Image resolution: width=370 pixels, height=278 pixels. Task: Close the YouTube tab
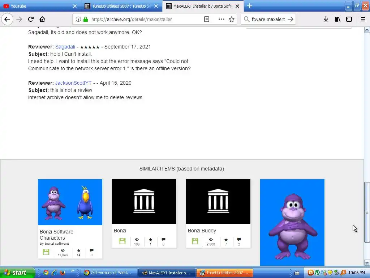point(74,6)
